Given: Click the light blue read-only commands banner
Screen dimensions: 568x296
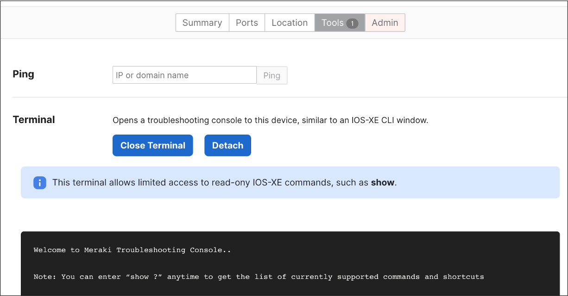Looking at the screenshot, I should pos(290,182).
